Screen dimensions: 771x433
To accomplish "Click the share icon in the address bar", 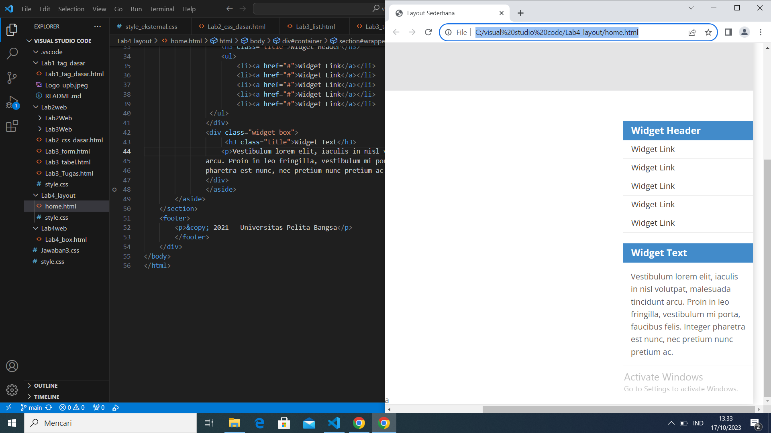I will pyautogui.click(x=692, y=32).
